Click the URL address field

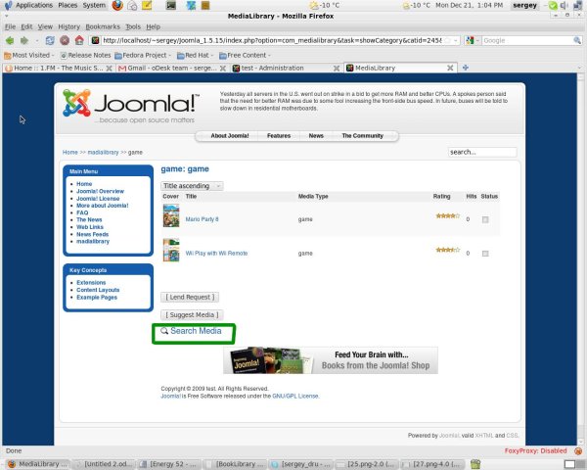(271, 40)
